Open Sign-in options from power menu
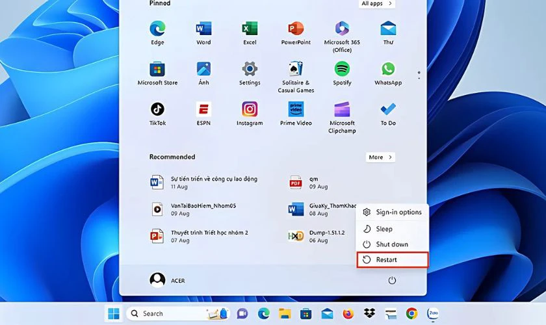This screenshot has width=546, height=325. coord(392,212)
